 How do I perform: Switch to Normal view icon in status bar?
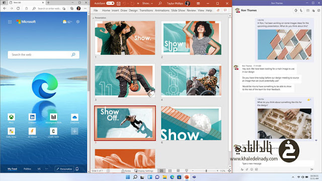pos(162,171)
